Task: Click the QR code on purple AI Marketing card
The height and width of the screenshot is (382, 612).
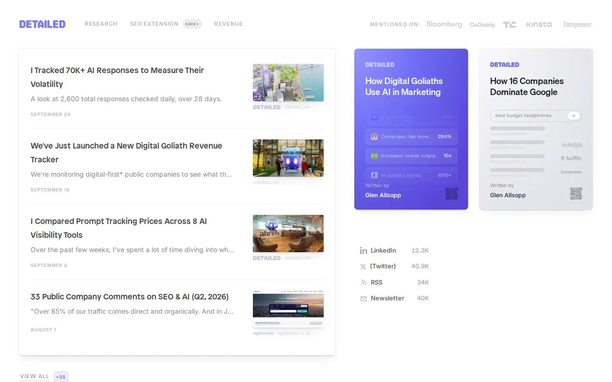Action: tap(451, 193)
